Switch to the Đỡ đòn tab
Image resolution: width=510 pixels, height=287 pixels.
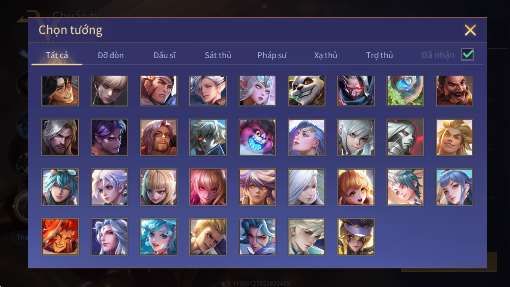tap(111, 55)
